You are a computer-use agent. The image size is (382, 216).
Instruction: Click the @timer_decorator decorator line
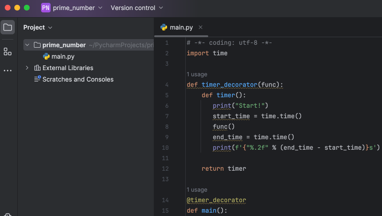coord(216,200)
